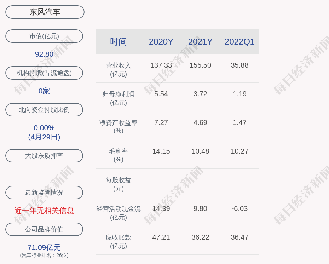Select the 1.19 net profit cell
Viewport: 329px width, 264px height.
tap(239, 94)
